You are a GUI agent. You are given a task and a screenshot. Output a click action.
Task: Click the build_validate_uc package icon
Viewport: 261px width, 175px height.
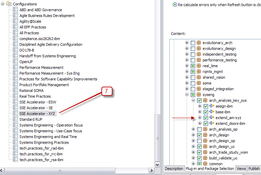[205, 158]
